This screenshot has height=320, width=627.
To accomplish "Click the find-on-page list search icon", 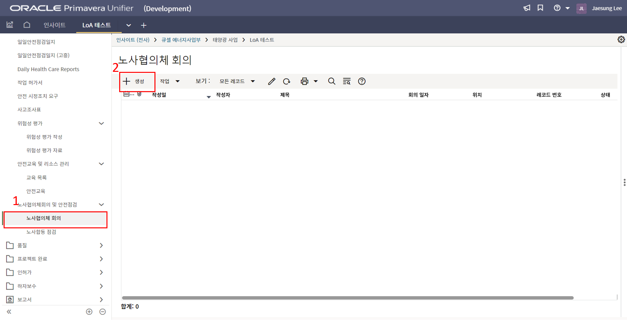I will click(x=346, y=81).
